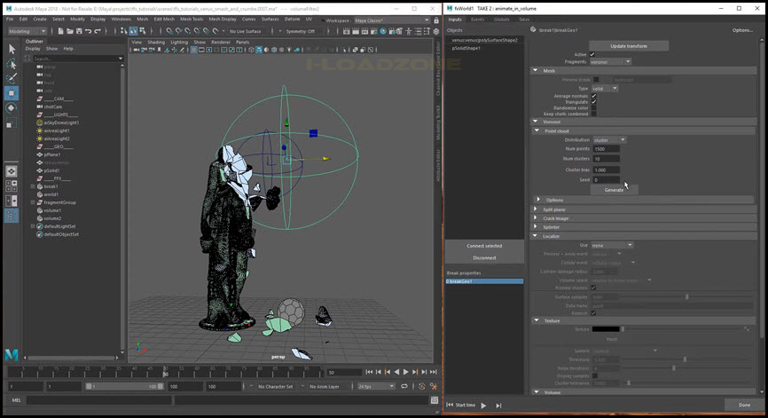Click the black Texture color swatch
Screen dimensions: 768x418
tap(606, 329)
